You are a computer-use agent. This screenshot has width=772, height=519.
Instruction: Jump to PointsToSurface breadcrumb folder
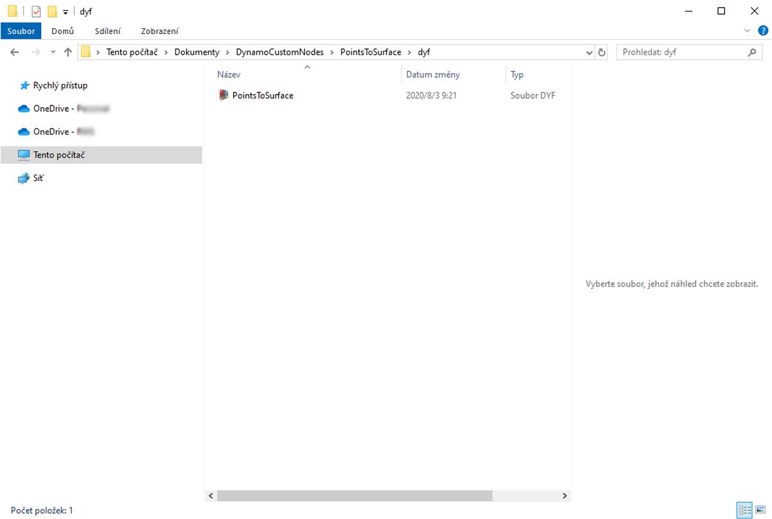[x=371, y=52]
